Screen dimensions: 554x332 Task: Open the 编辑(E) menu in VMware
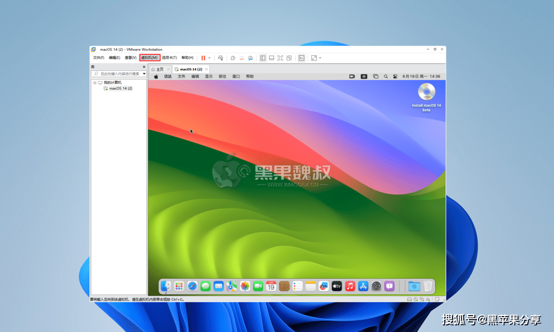[x=114, y=57]
